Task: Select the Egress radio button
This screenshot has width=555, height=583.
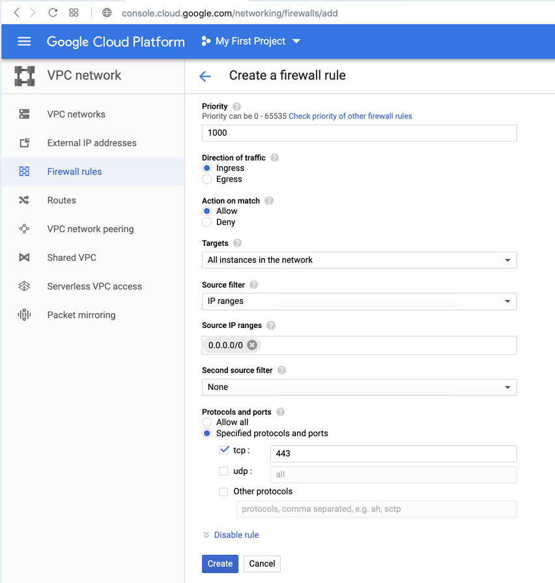Action: click(x=207, y=179)
